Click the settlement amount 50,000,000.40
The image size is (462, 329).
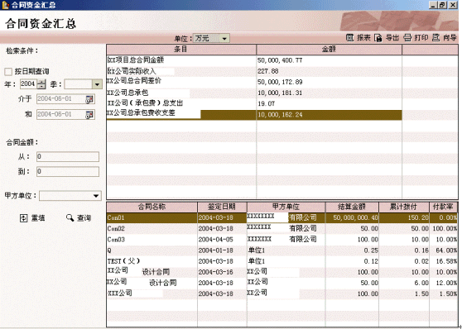(x=356, y=217)
